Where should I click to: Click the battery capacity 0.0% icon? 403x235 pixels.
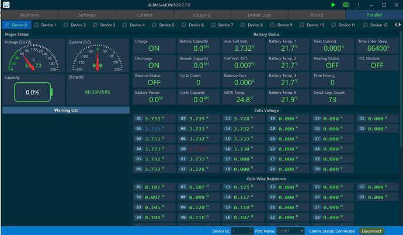coord(33,92)
